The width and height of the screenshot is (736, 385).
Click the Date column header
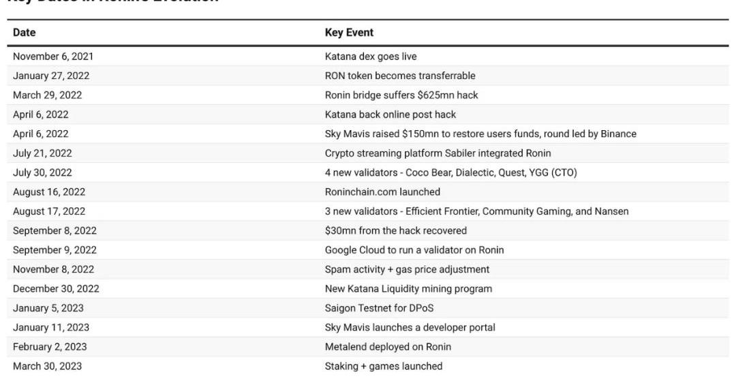point(25,33)
